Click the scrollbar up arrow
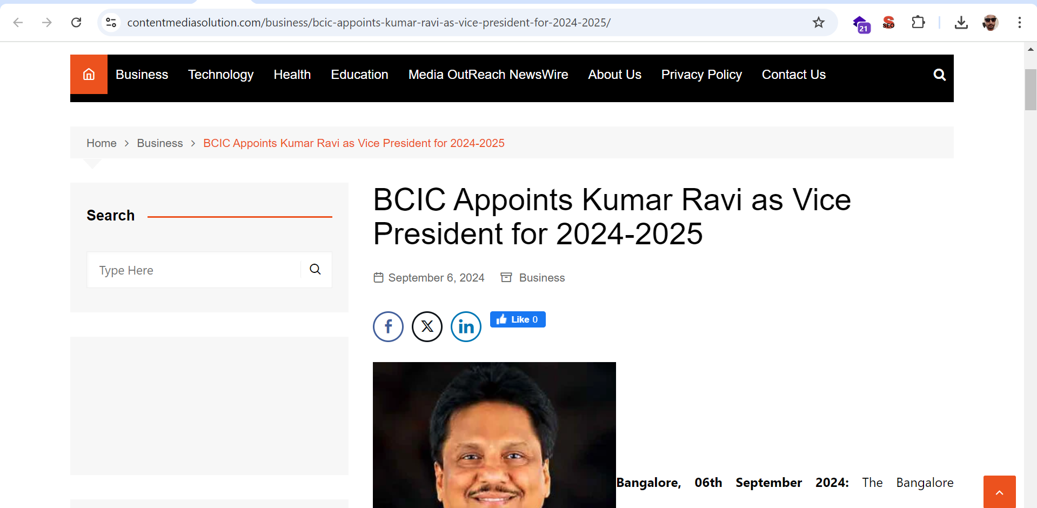This screenshot has width=1037, height=508. pos(1031,49)
